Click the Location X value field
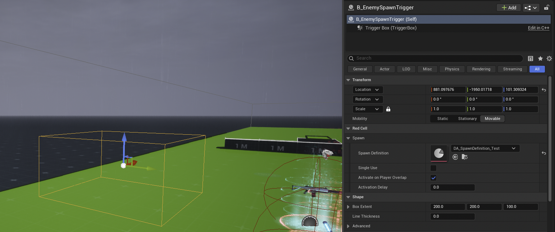Image resolution: width=555 pixels, height=232 pixels. [448, 89]
